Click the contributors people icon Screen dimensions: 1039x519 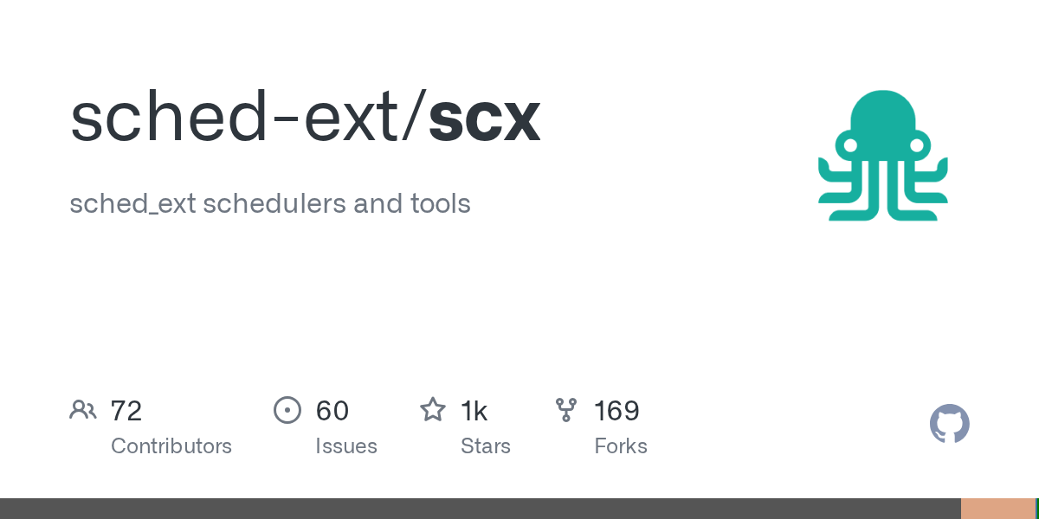pos(83,410)
